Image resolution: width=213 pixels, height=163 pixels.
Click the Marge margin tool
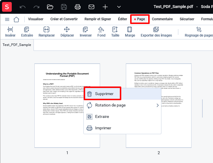pyautogui.click(x=130, y=32)
